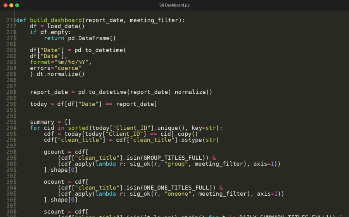This screenshot has width=349, height=217.
Task: Click 'ONE_ONE_TITLES_FULL' on line 304
Action: point(176,188)
